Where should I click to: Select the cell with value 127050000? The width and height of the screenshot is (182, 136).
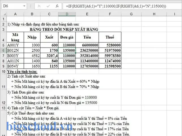pos(87,66)
